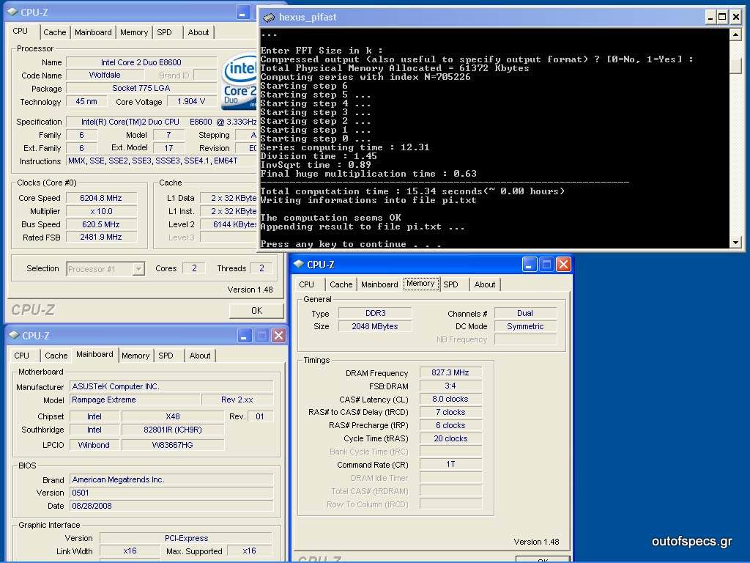Click the CPU-Z title icon in the mainboard window

pyautogui.click(x=14, y=335)
